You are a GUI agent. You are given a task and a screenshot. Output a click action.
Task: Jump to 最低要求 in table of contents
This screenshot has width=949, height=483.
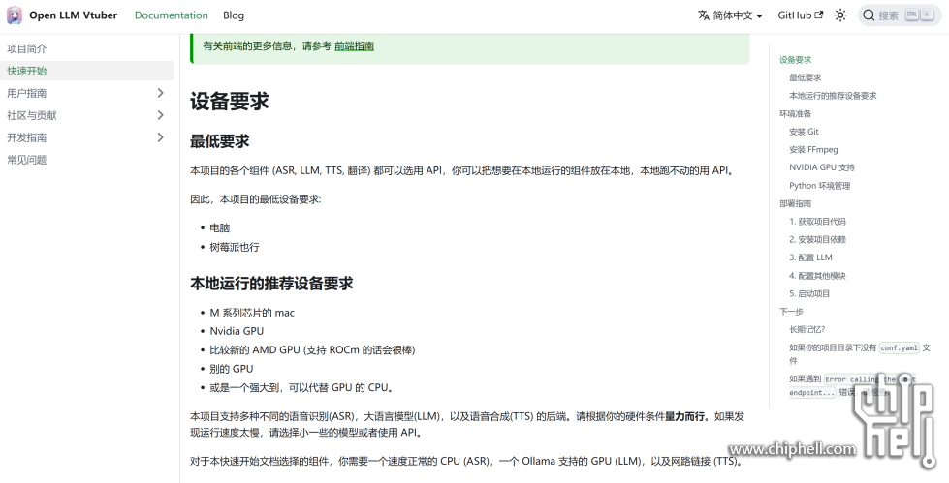[x=805, y=77]
